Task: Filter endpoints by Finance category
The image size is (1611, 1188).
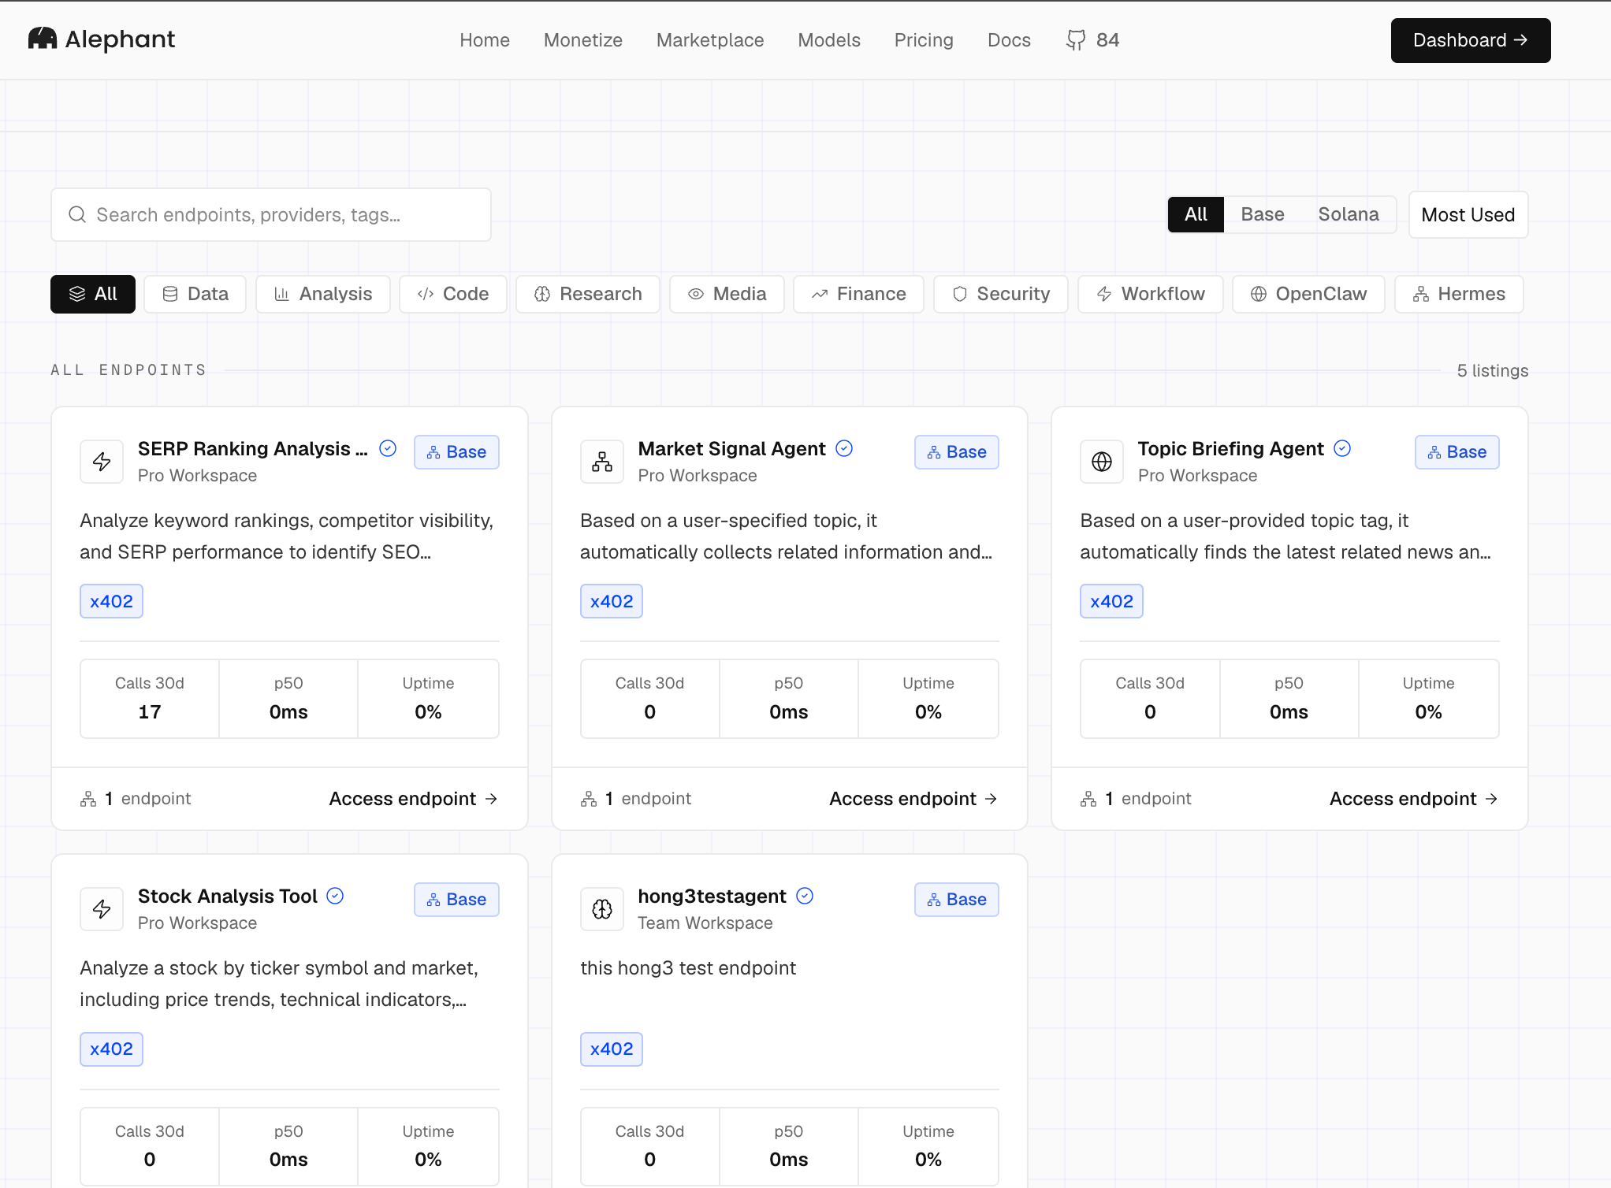Action: click(x=858, y=294)
